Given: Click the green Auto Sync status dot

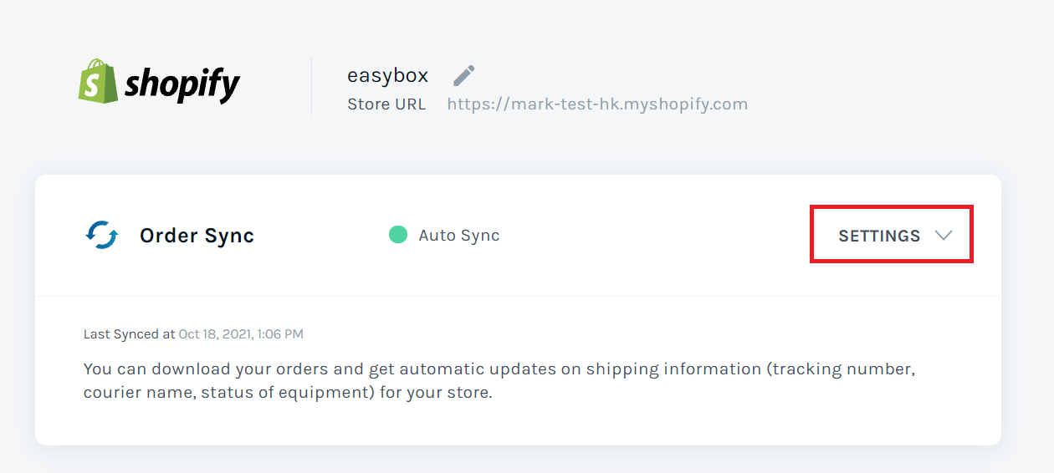Looking at the screenshot, I should (398, 235).
